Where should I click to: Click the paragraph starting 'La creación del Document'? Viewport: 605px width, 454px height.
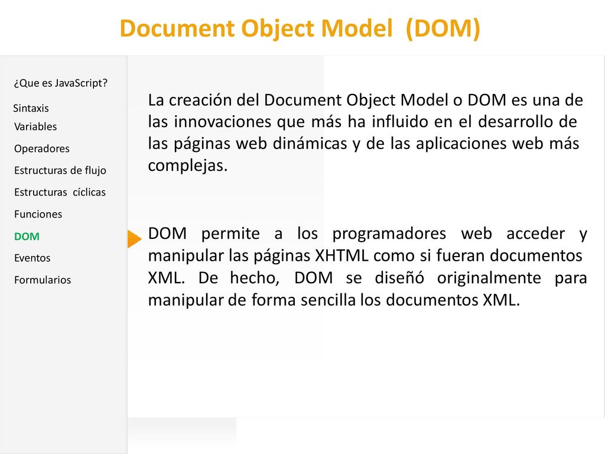[365, 132]
